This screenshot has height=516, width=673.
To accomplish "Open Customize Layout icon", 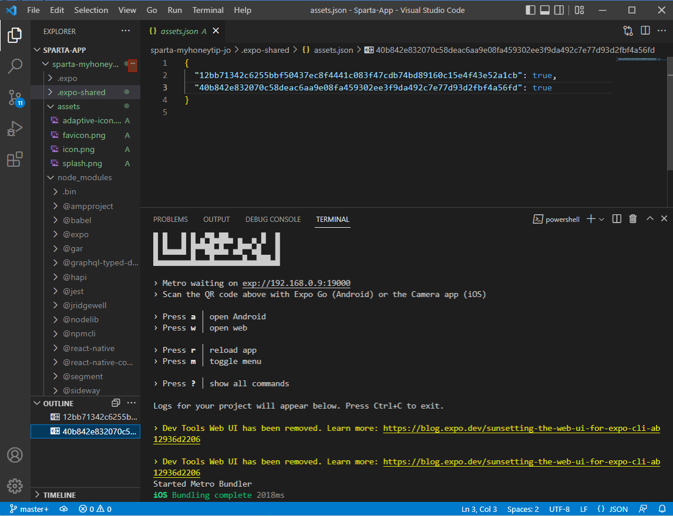I will pos(580,10).
